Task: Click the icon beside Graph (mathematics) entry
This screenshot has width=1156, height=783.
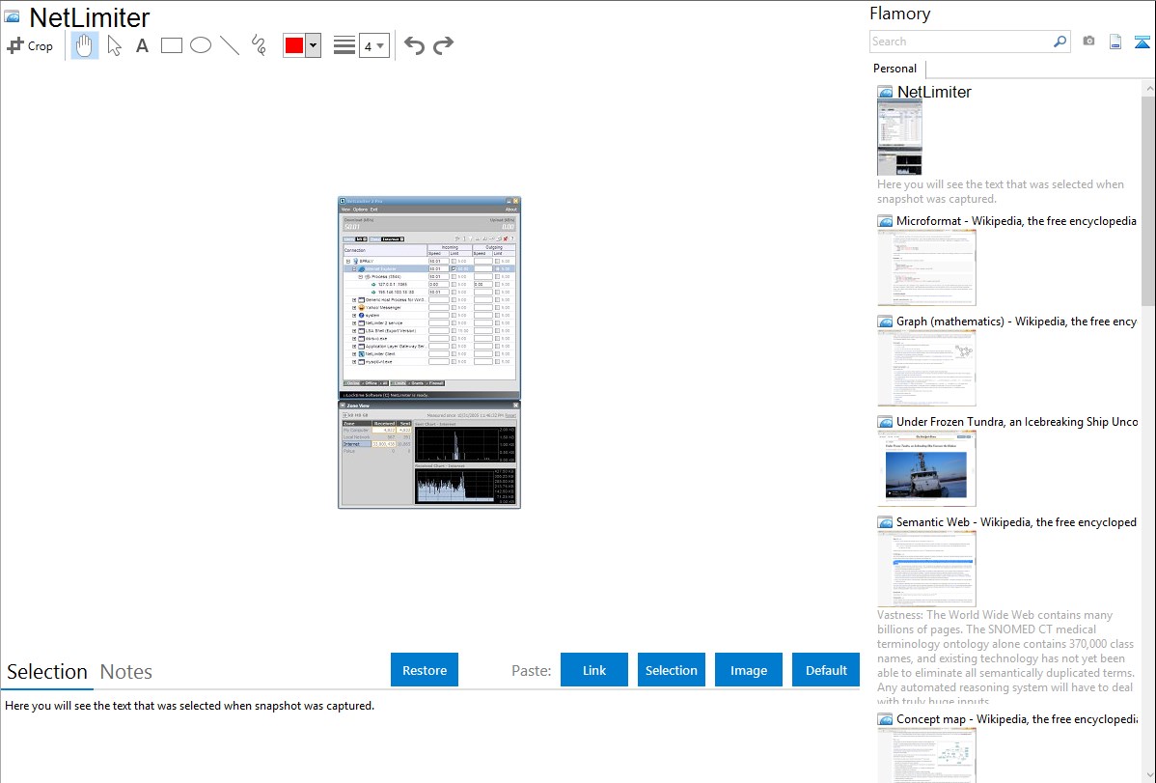Action: (x=885, y=322)
